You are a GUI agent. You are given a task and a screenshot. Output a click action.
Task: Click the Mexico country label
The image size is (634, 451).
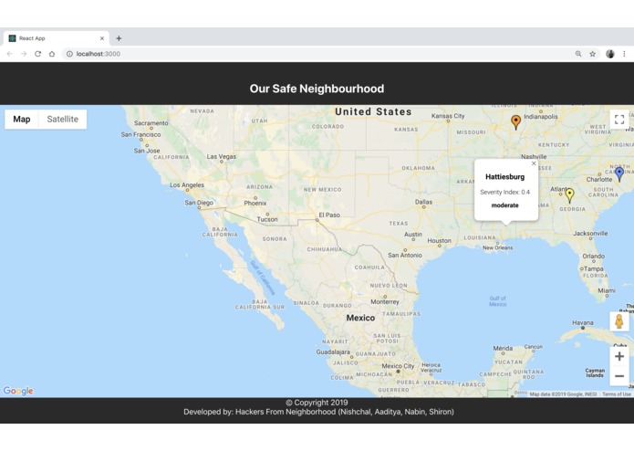[360, 318]
